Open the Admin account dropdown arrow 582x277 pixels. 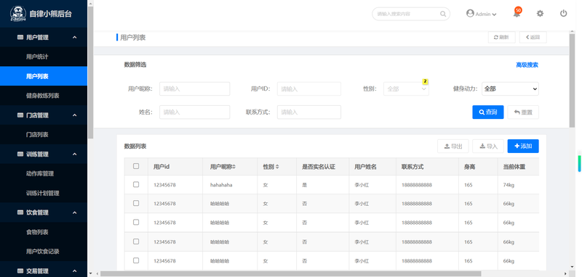pos(494,15)
